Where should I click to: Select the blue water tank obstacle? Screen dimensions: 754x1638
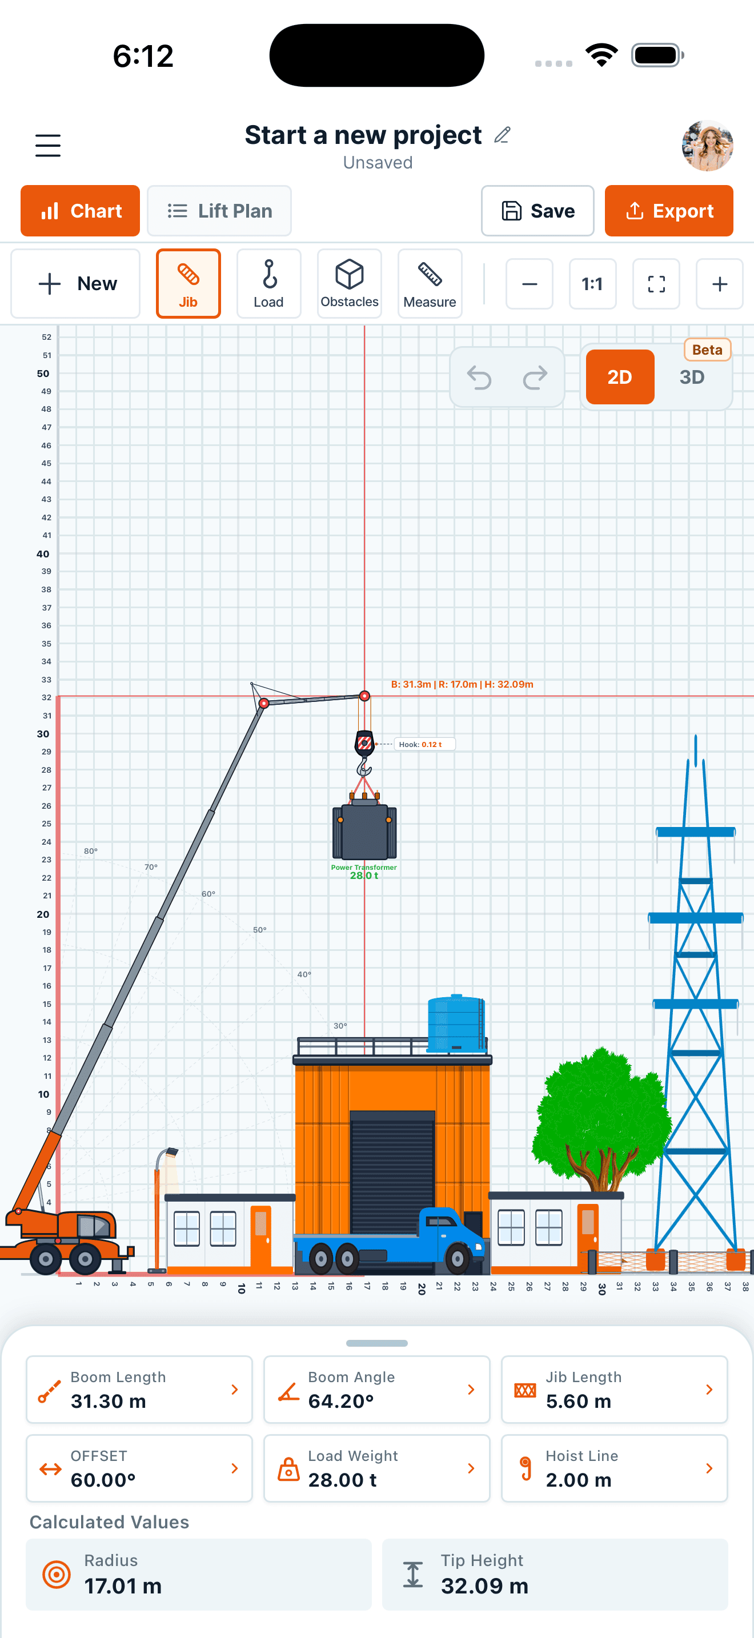pyautogui.click(x=456, y=1023)
